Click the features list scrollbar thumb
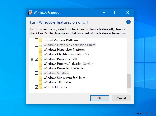The width and height of the screenshot is (156, 116). [128, 81]
